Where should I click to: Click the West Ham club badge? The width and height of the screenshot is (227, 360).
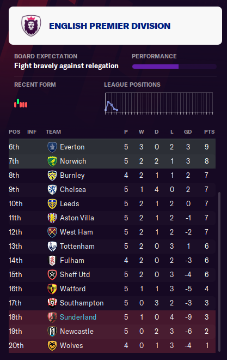[x=52, y=232]
